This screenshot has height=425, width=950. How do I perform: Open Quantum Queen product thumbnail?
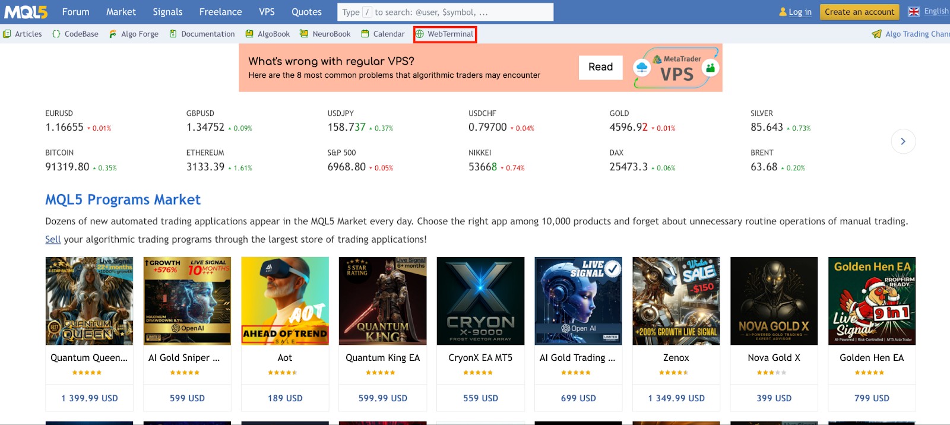coord(89,301)
